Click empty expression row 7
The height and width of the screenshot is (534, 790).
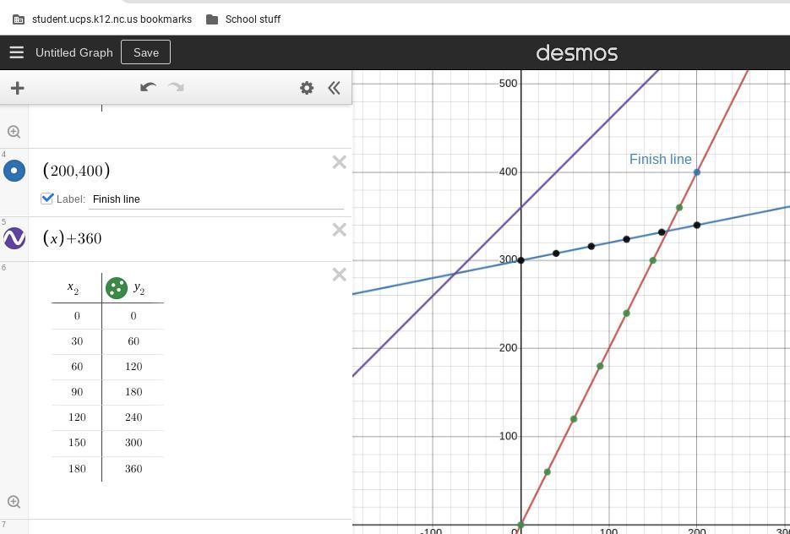click(190, 527)
